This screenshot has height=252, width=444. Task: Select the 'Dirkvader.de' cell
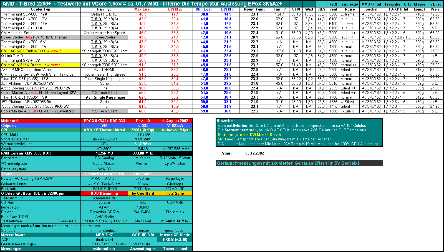click(x=140, y=244)
